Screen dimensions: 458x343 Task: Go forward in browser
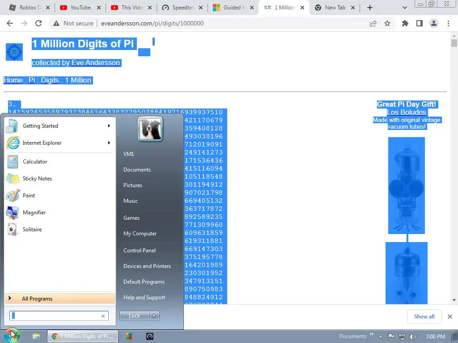[x=24, y=23]
